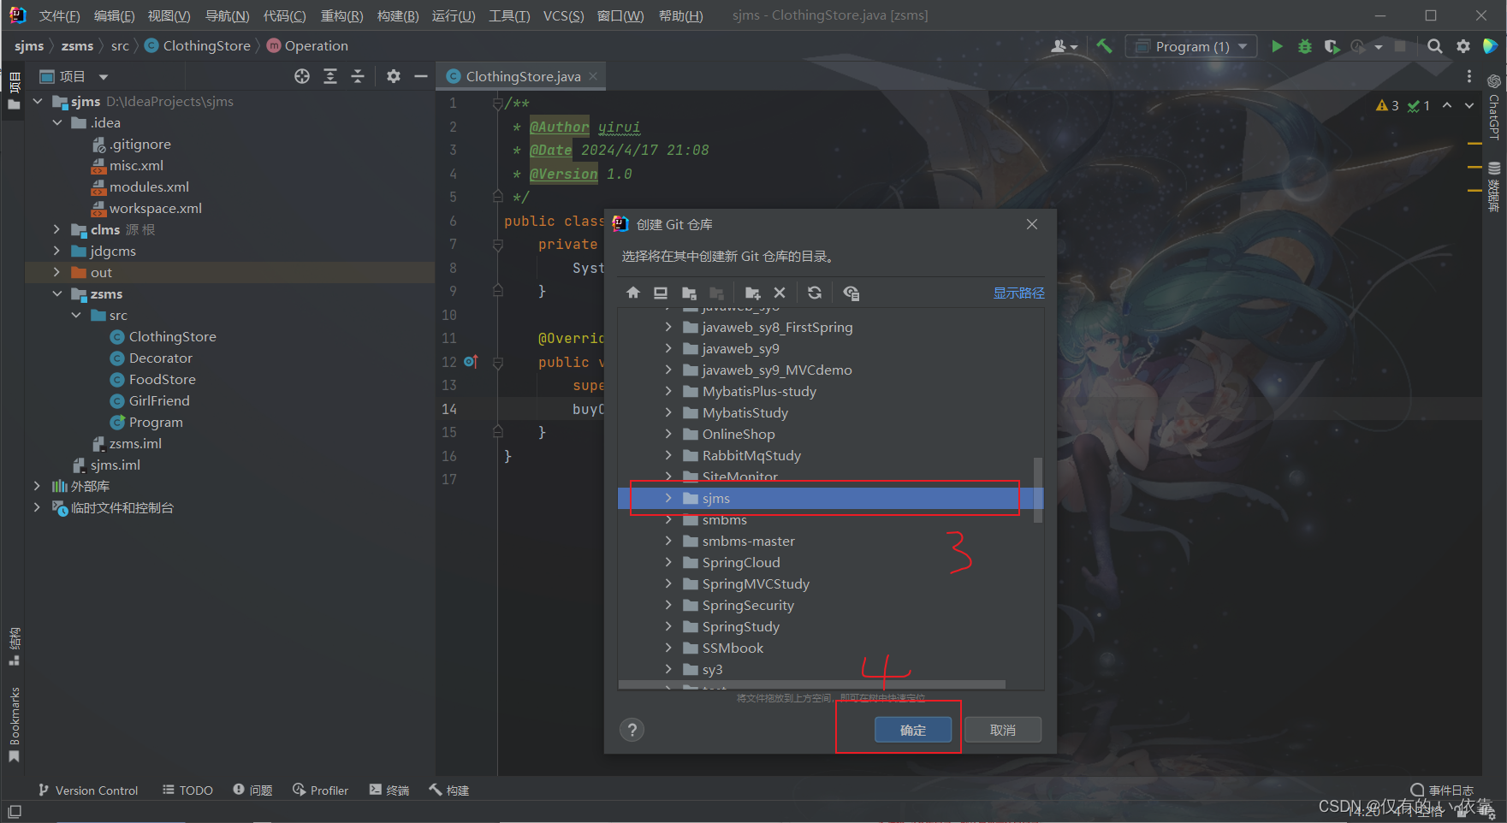The height and width of the screenshot is (823, 1507).
Task: Open the Profiler tool window
Action: coord(320,790)
